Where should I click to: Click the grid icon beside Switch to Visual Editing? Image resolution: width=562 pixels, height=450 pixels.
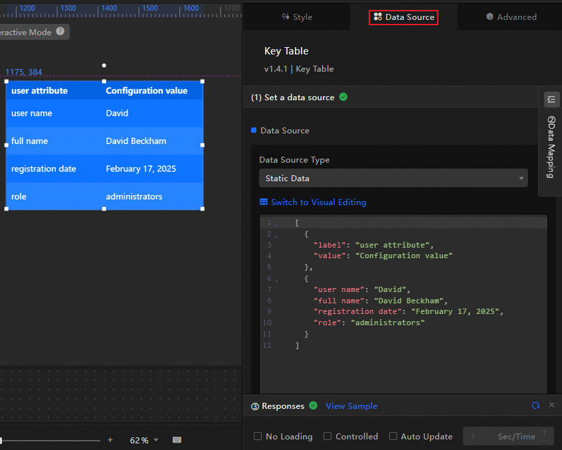[264, 202]
